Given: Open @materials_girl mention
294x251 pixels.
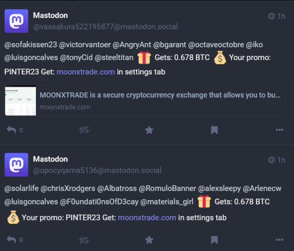Looking at the screenshot, I should point(167,202).
